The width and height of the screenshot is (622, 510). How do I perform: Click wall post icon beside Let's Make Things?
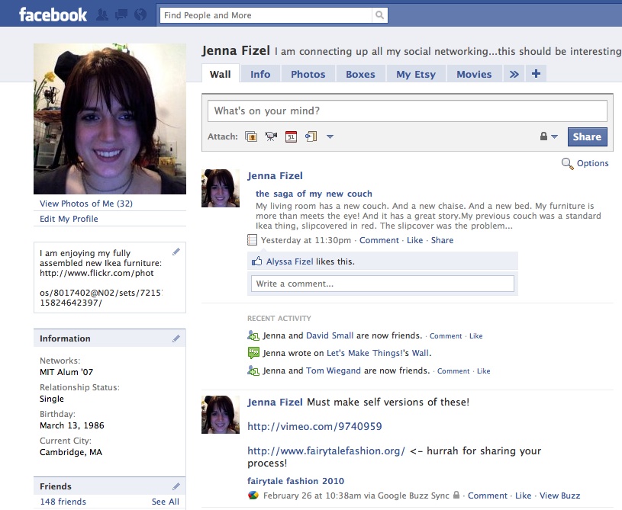pyautogui.click(x=253, y=353)
